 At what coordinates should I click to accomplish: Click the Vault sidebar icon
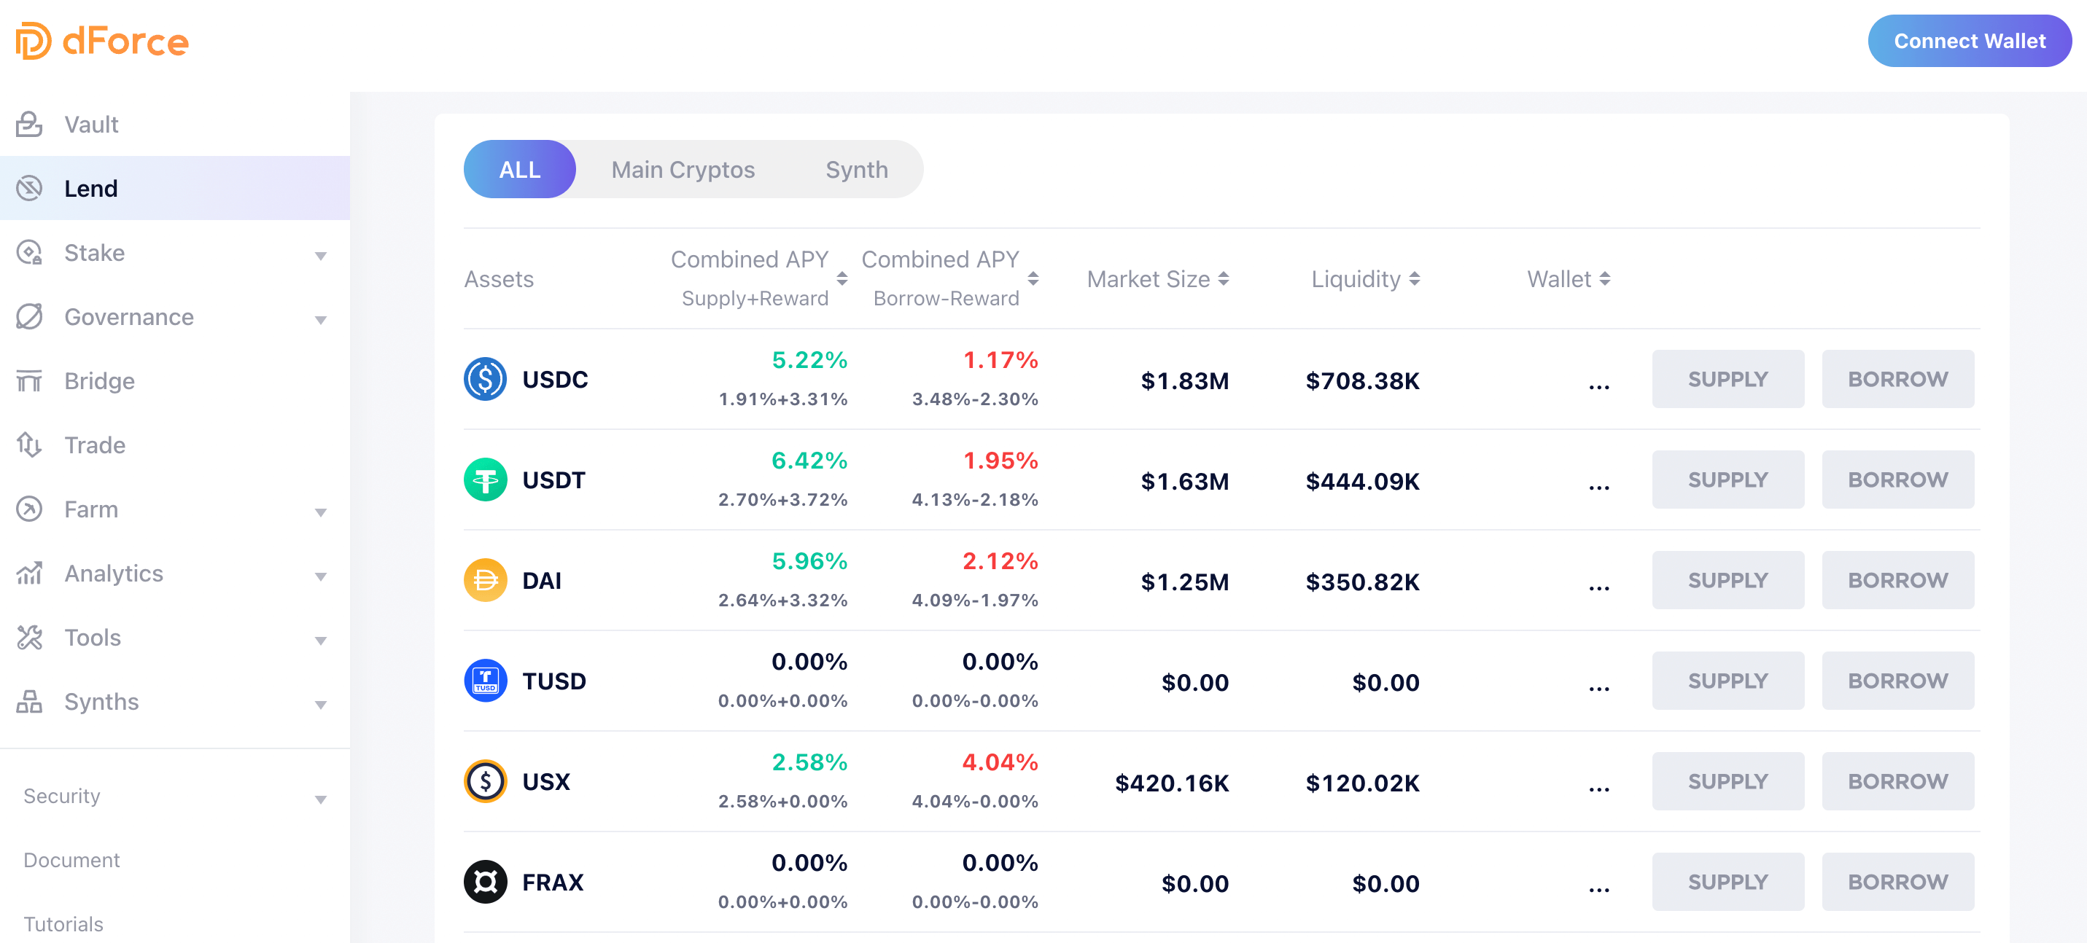click(29, 124)
